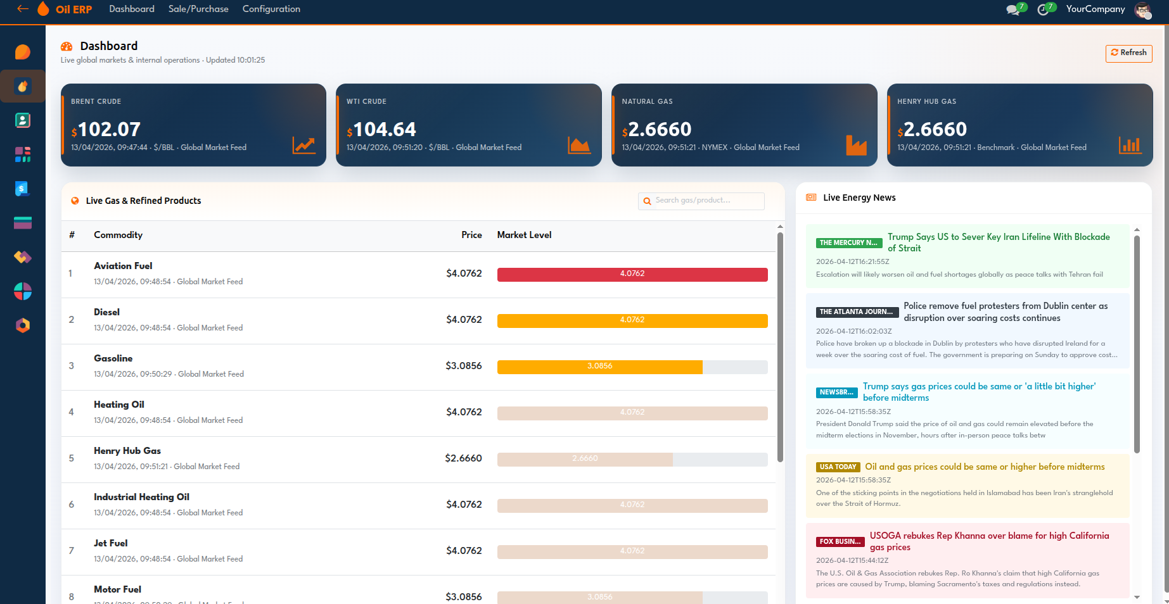Image resolution: width=1169 pixels, height=604 pixels.
Task: Click the Brent Crude line chart icon
Action: pyautogui.click(x=304, y=146)
